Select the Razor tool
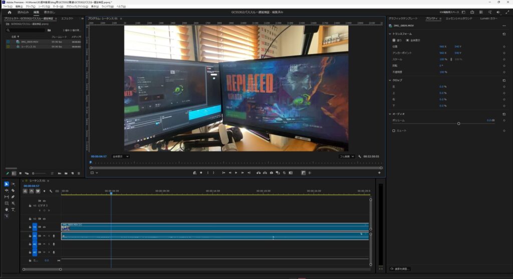The image size is (513, 279). pyautogui.click(x=13, y=190)
